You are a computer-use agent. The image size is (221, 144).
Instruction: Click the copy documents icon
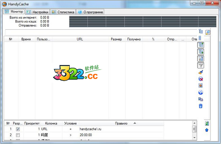tap(201, 99)
